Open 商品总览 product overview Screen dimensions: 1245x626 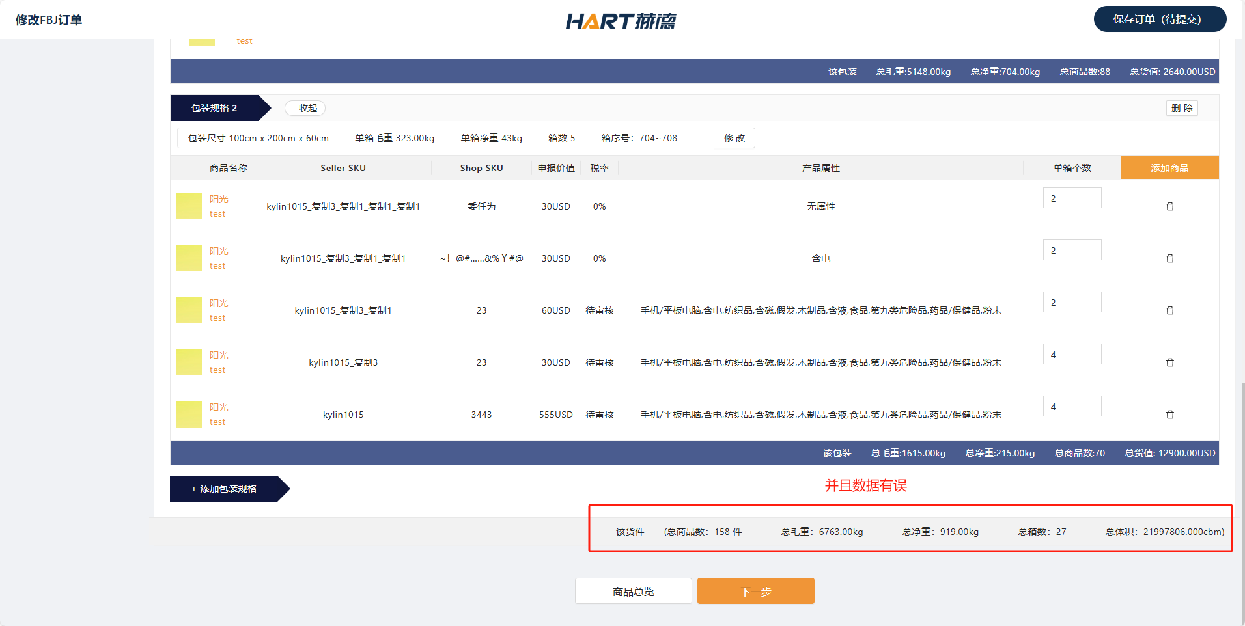(x=633, y=592)
